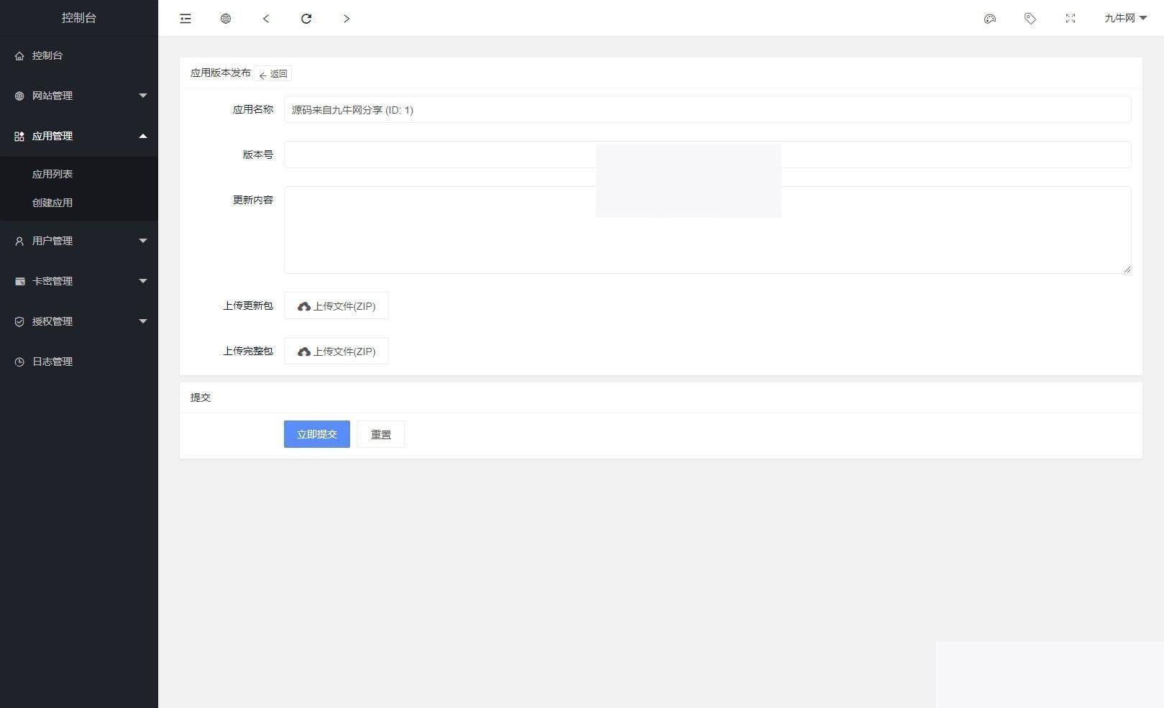Image resolution: width=1164 pixels, height=708 pixels.
Task: Click the 立即提交 button
Action: point(316,434)
